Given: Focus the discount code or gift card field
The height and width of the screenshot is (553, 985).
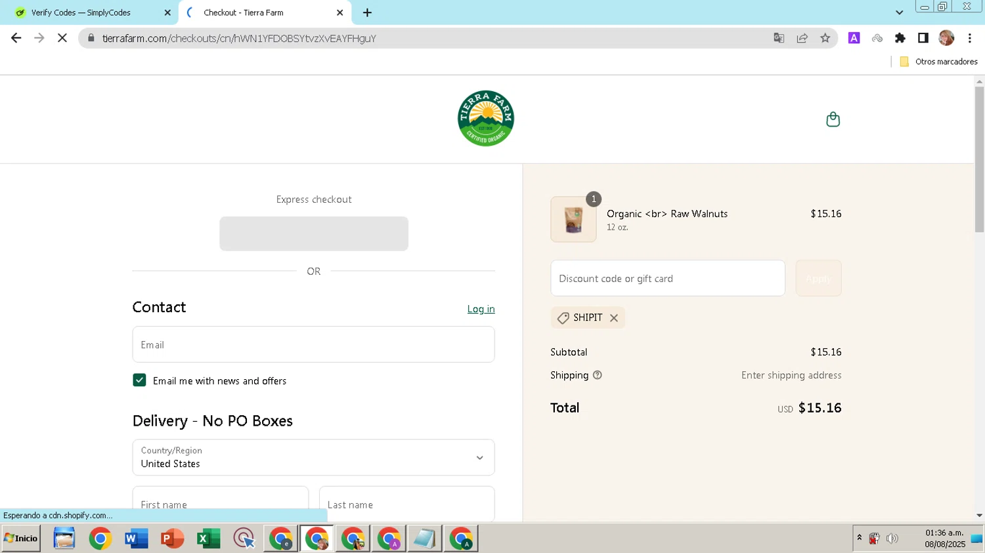Looking at the screenshot, I should (668, 278).
